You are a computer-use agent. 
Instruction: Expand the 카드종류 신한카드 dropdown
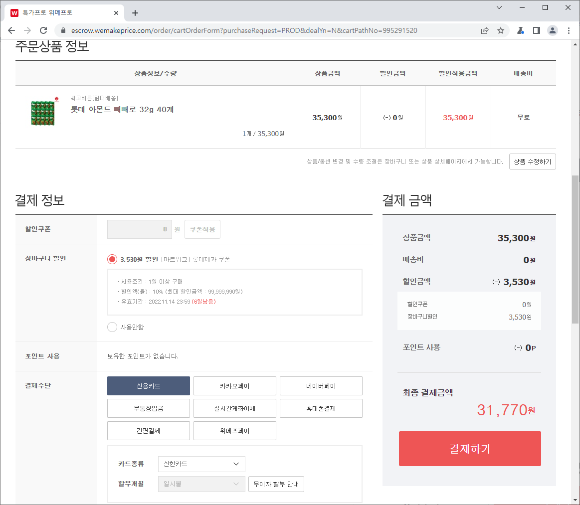click(x=201, y=464)
